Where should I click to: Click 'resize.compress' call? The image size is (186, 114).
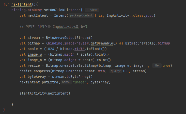pos(35,71)
